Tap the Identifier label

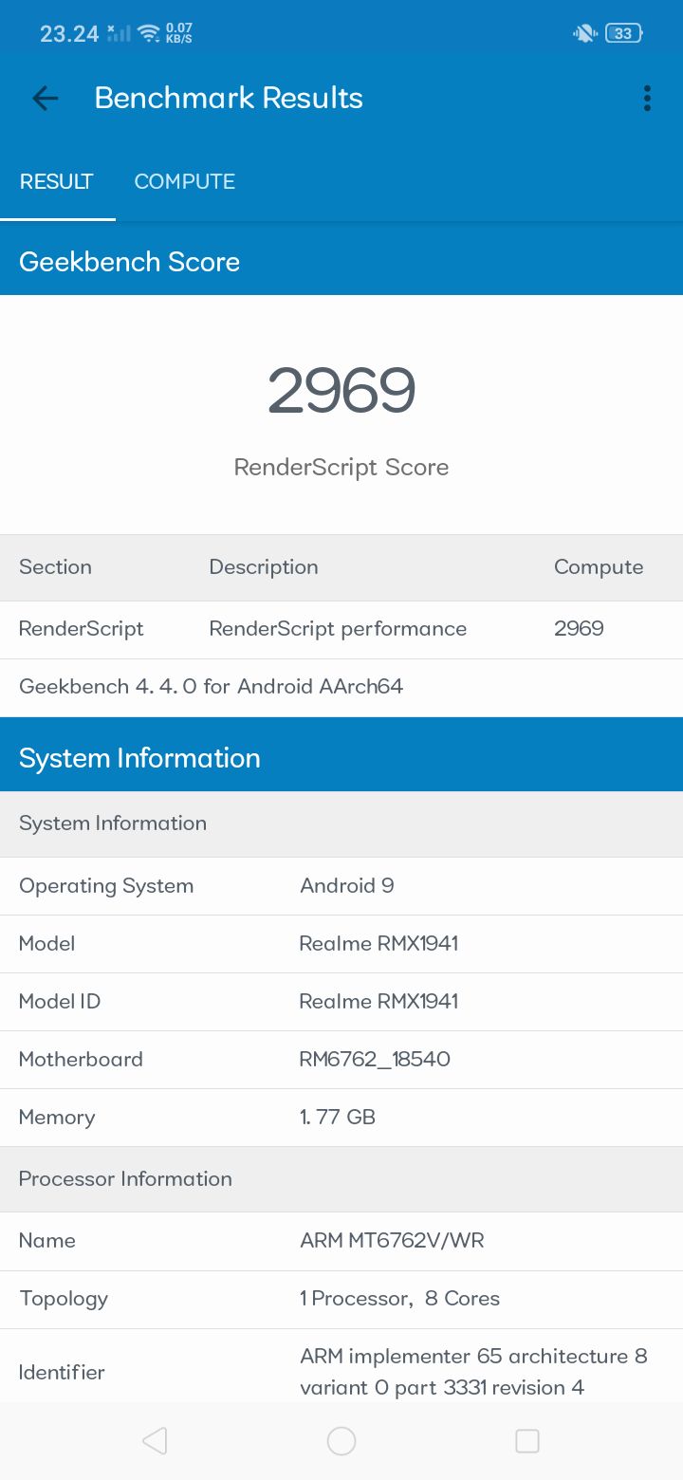click(x=62, y=1372)
